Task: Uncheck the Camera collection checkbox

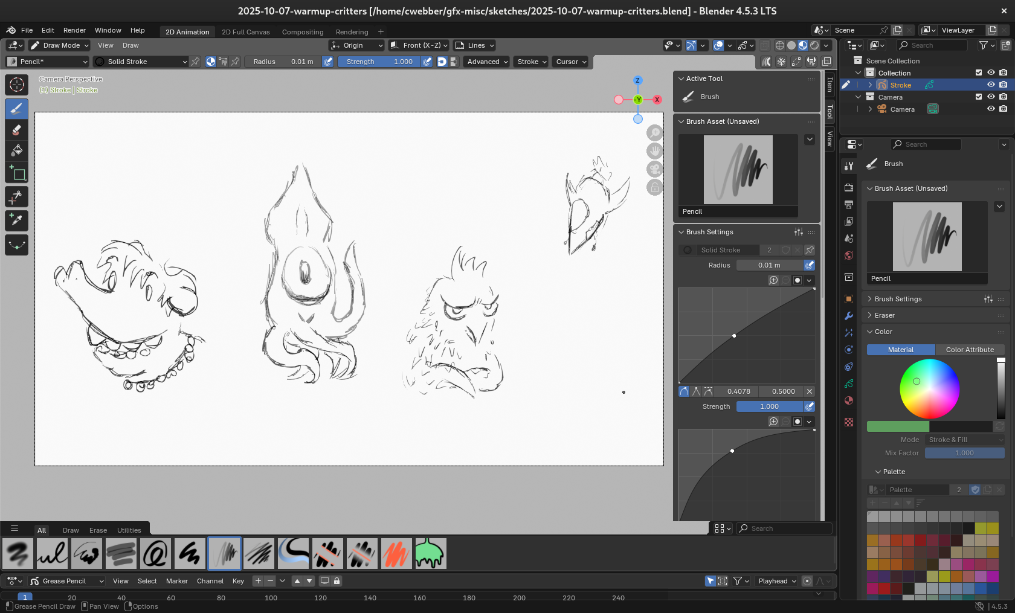Action: (x=979, y=97)
